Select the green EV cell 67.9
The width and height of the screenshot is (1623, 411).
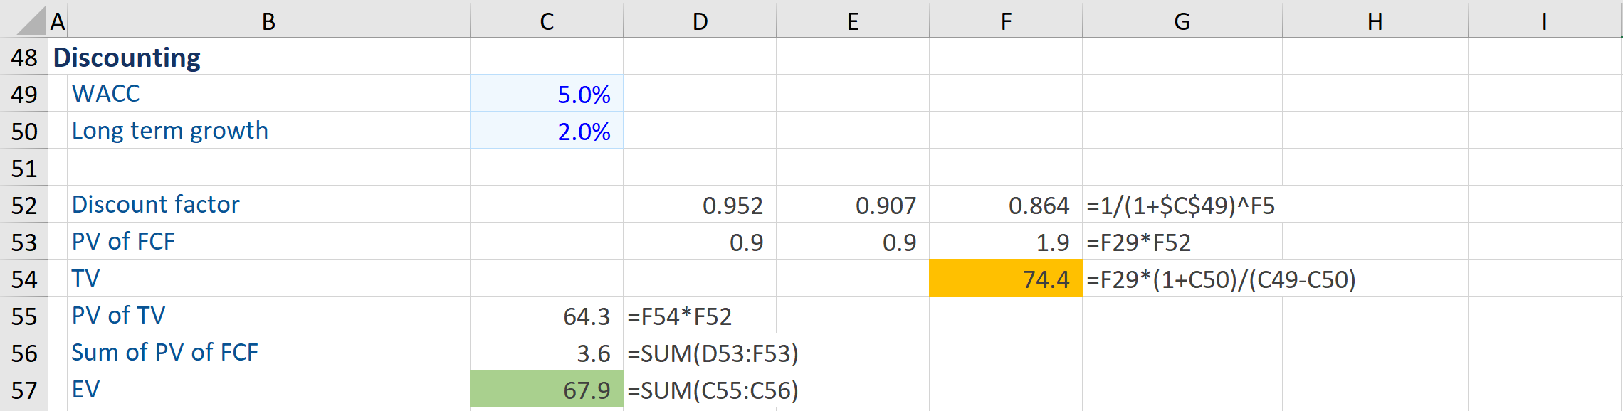pos(547,389)
